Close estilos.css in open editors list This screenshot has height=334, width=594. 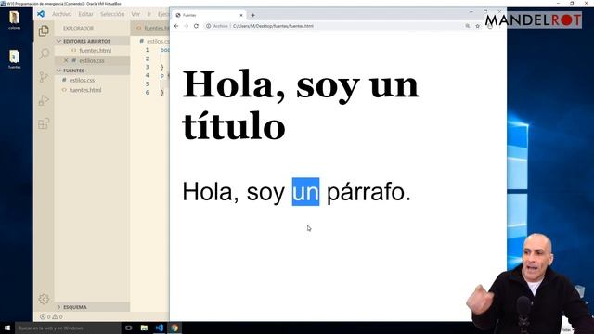[x=66, y=60]
